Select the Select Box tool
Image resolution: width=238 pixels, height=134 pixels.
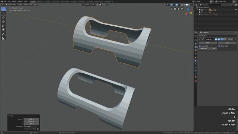[3, 9]
